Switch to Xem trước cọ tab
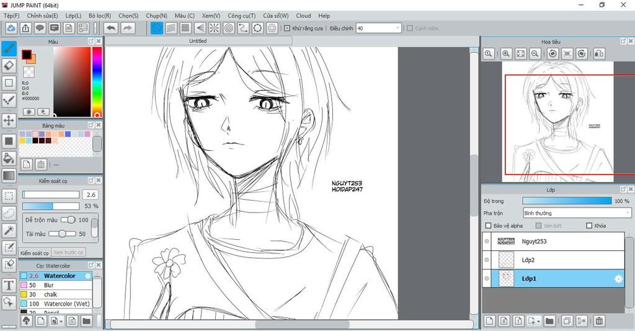Screen dimensions: 635x331 68,252
